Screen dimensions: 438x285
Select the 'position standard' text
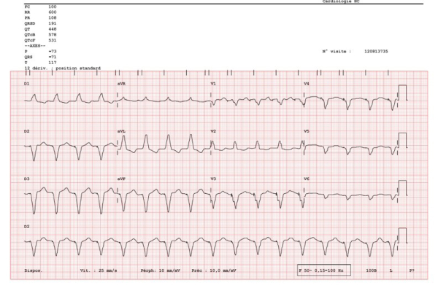coord(78,68)
